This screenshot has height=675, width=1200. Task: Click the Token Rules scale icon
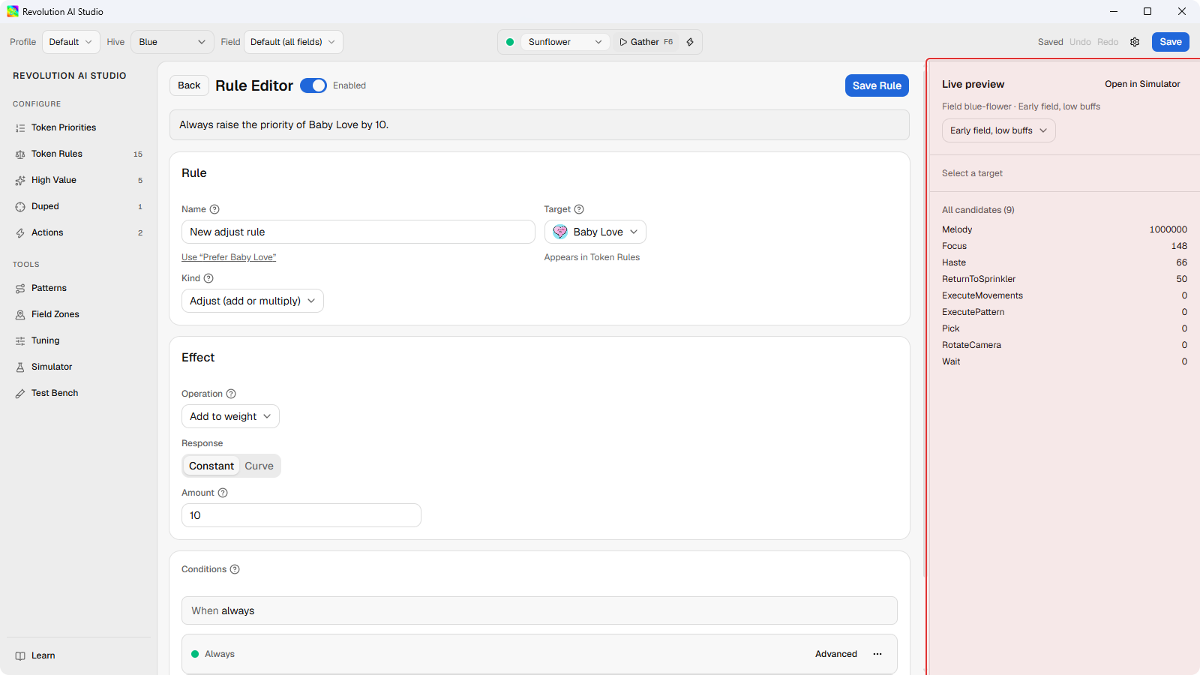click(20, 154)
